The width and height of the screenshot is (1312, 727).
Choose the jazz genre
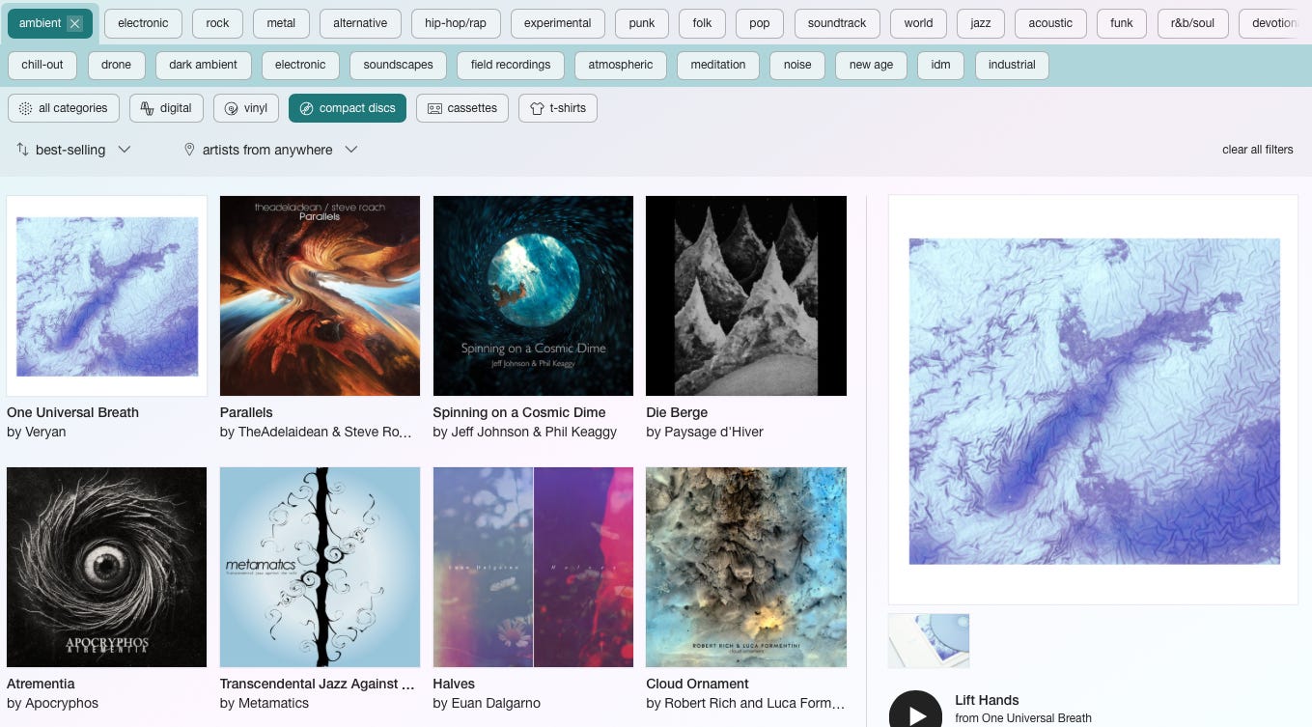[981, 23]
